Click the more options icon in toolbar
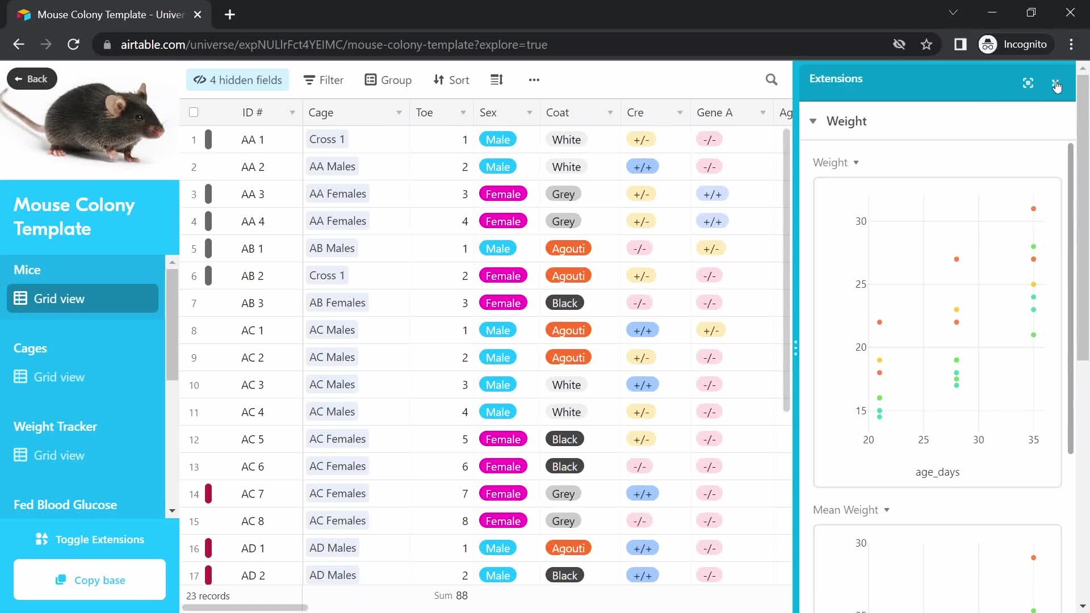Viewport: 1090px width, 613px height. (535, 80)
